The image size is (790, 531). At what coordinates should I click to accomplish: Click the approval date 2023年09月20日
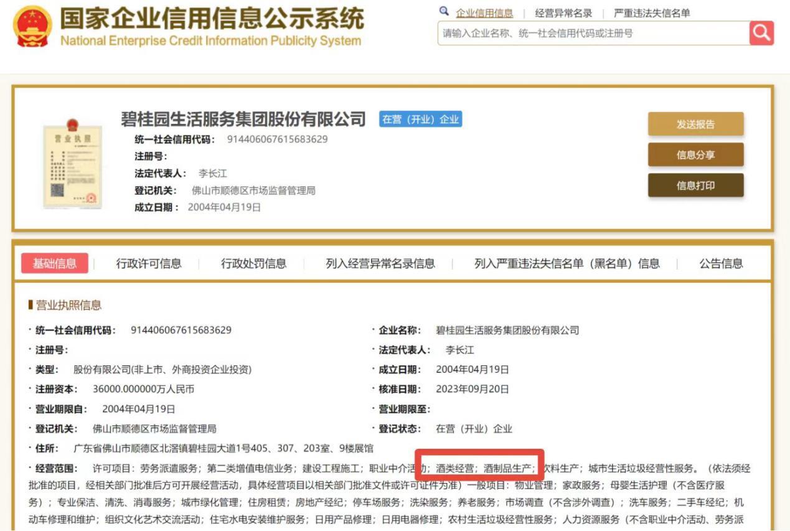pyautogui.click(x=473, y=389)
